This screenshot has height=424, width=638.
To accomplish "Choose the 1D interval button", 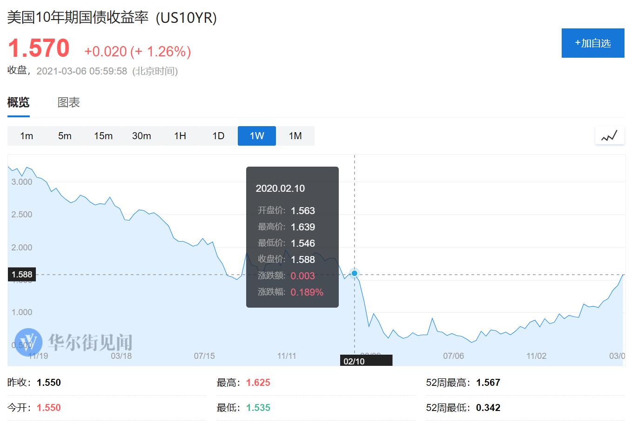I will click(218, 136).
